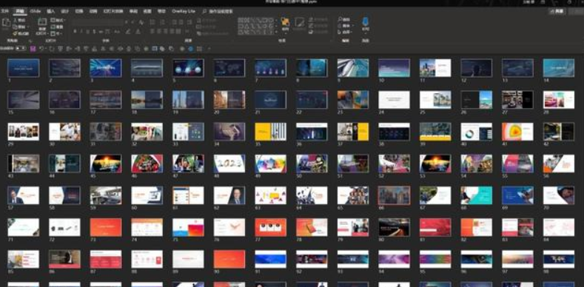Click the Share button at top right
584x287 pixels.
(557, 12)
